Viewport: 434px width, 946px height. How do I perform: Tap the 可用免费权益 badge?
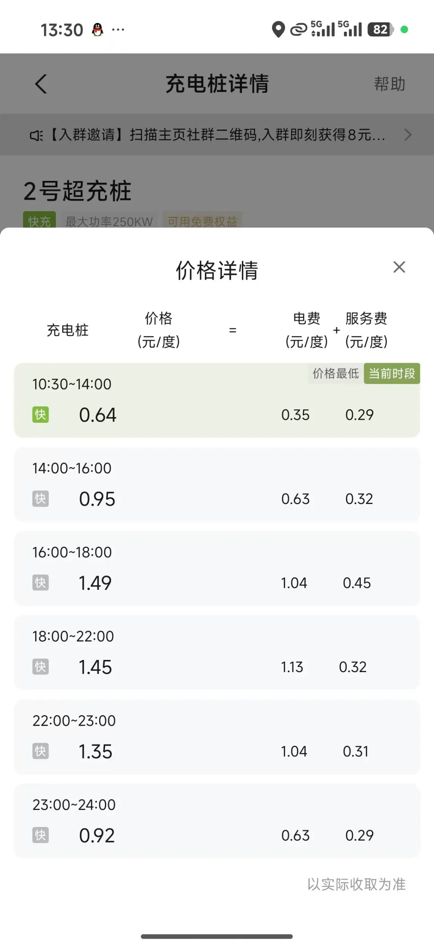[202, 221]
